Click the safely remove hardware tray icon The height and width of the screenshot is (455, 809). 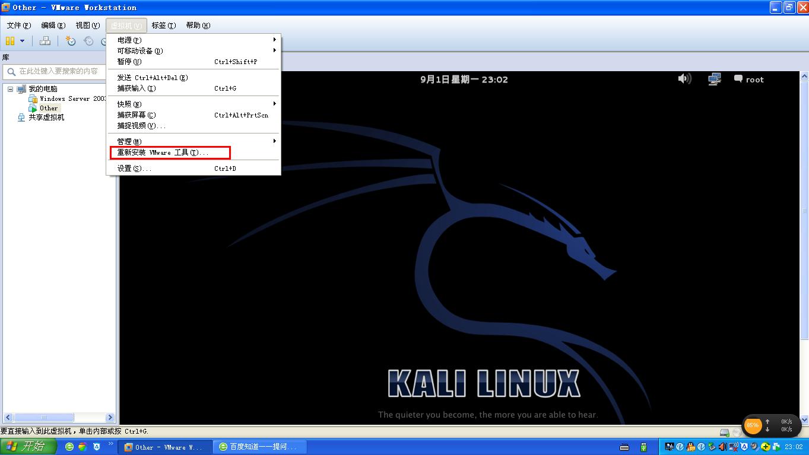click(x=712, y=447)
